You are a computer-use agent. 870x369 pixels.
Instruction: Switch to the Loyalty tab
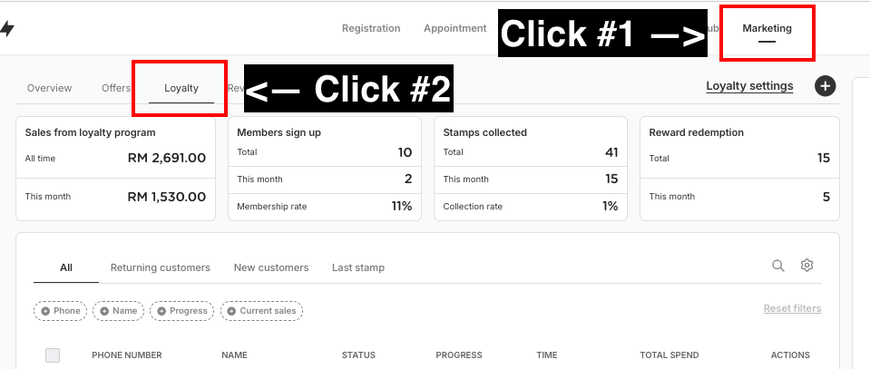pos(181,88)
